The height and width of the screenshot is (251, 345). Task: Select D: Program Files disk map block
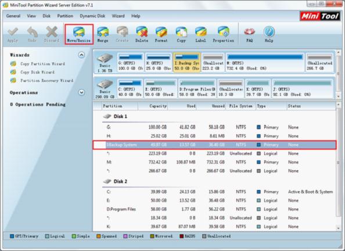click(197, 89)
